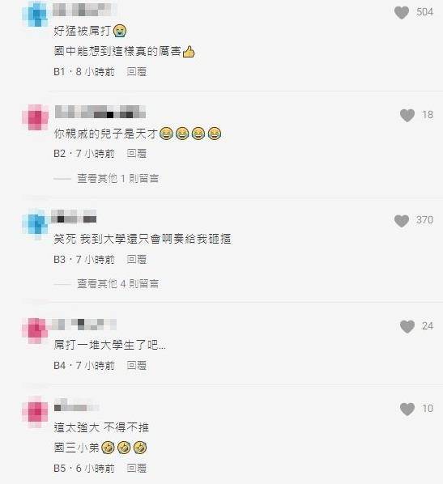
Task: Click 回覆 under the B2 comment
Action: [x=137, y=153]
